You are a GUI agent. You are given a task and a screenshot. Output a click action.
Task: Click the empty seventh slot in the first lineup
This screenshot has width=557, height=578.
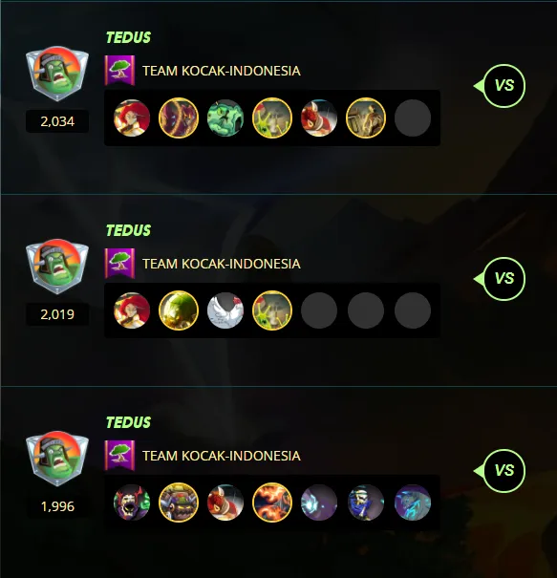413,118
